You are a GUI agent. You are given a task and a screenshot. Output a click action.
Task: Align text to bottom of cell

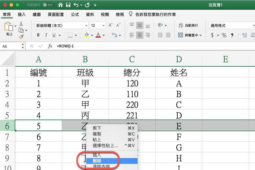(x=148, y=26)
